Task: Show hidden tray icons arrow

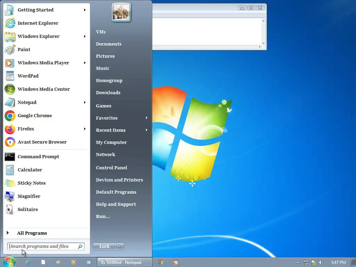Action: 298,263
